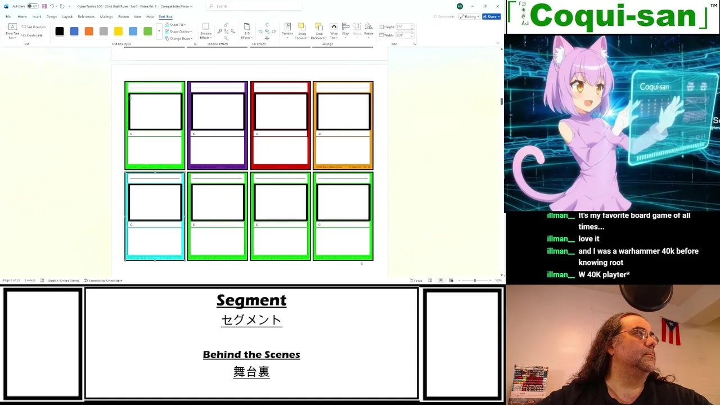The height and width of the screenshot is (405, 720).
Task: Select the cyan card template
Action: (x=155, y=217)
